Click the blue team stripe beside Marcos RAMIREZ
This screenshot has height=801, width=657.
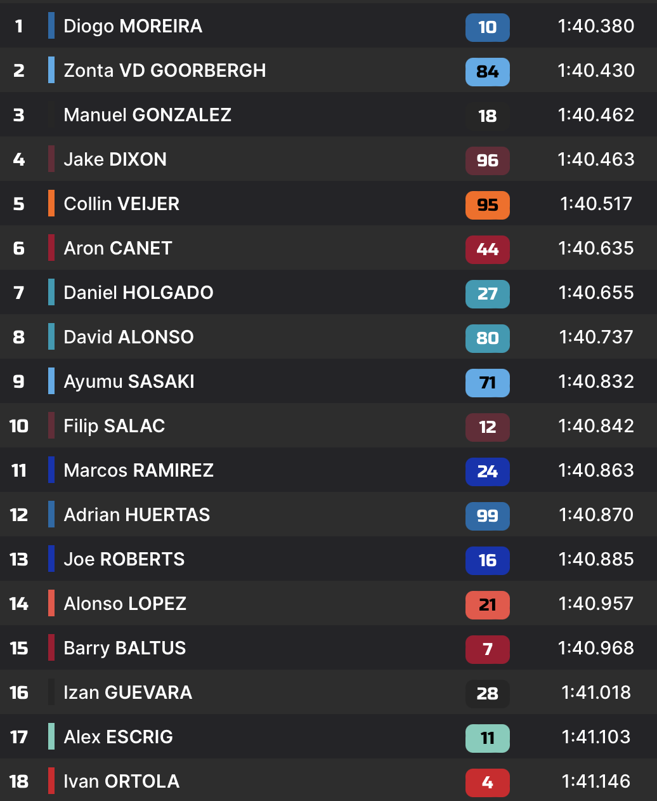[x=51, y=470]
